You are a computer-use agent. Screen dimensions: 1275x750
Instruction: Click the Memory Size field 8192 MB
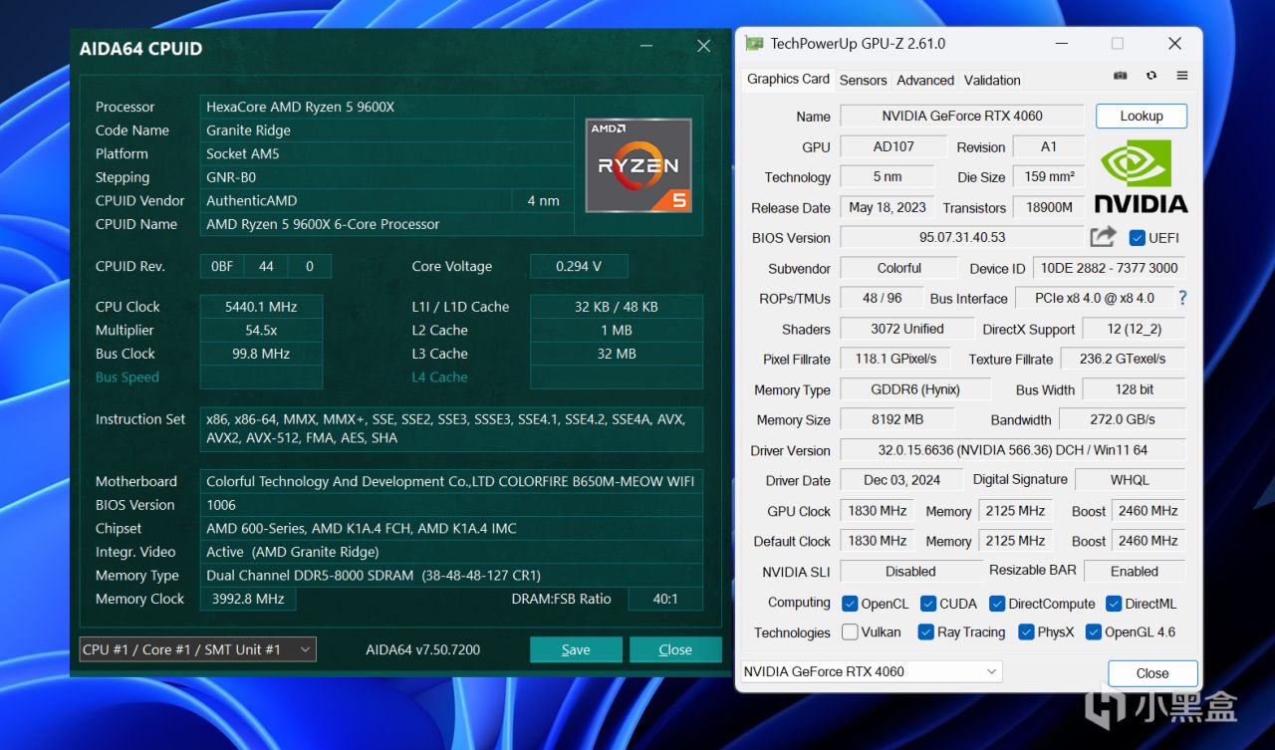point(895,419)
